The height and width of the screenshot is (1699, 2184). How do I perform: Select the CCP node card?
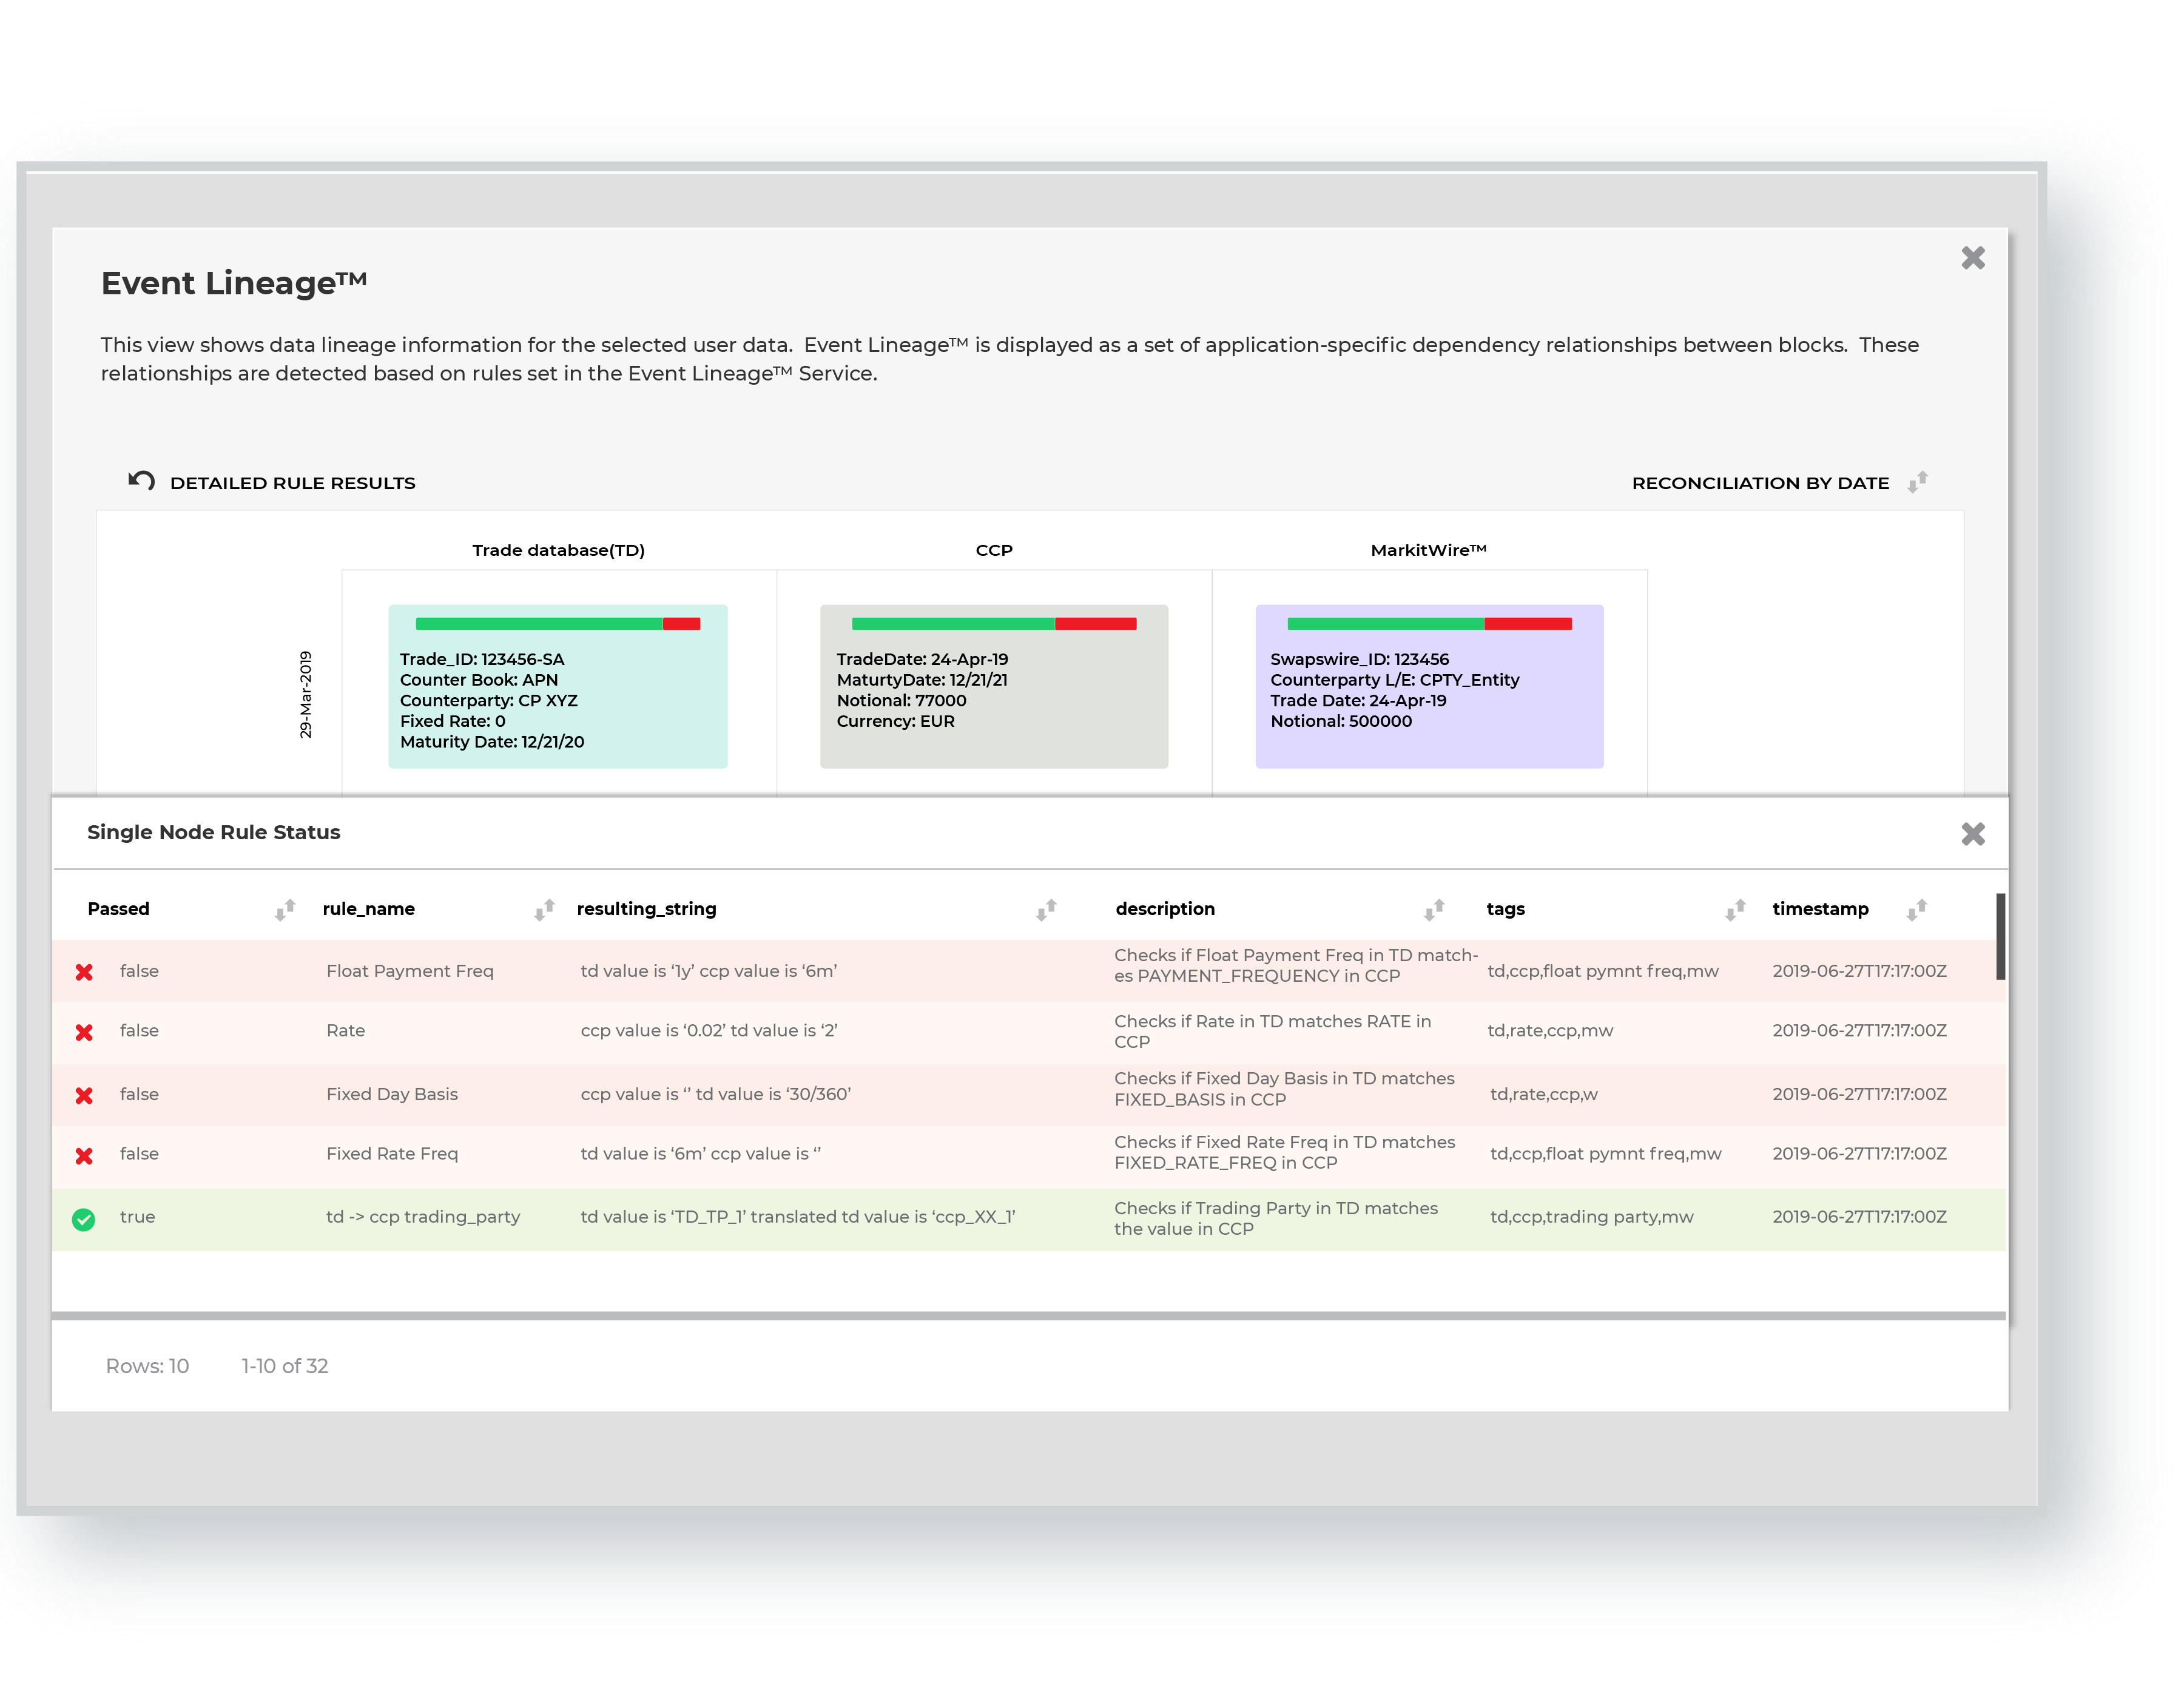[993, 700]
